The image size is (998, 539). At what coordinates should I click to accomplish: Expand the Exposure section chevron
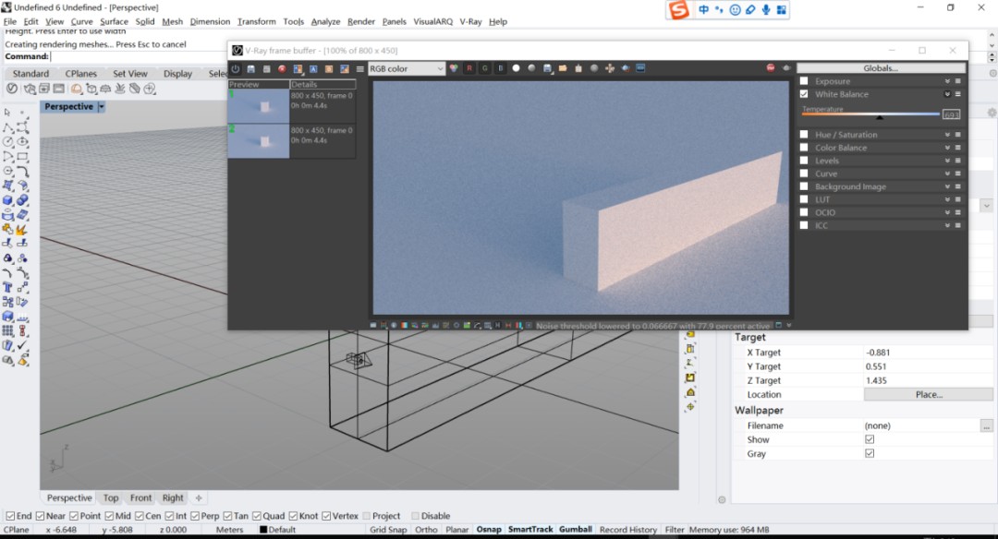(x=947, y=81)
